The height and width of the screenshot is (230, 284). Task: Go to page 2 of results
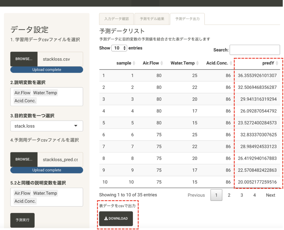(229, 195)
